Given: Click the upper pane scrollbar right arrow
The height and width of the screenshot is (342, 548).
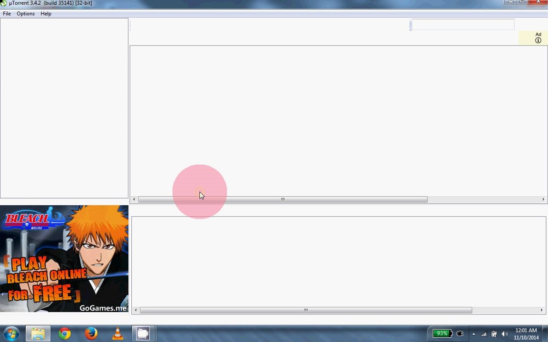Looking at the screenshot, I should 543,199.
